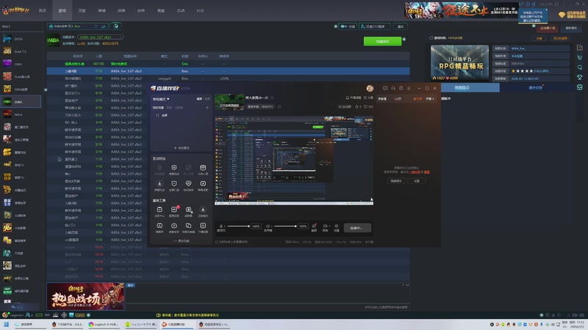
Task: Expand the IMBA_live_3.67 v8a3 map version dropdown
Action: (100, 37)
